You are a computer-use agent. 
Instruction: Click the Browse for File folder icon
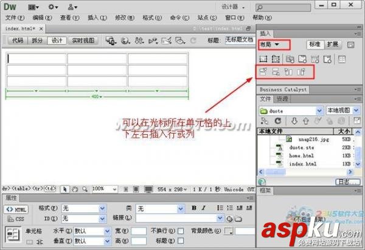(238, 218)
